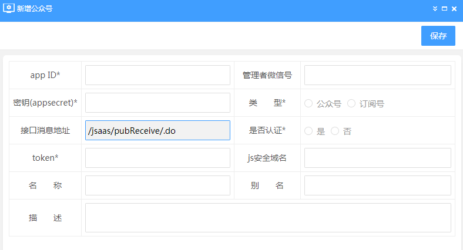463x250 pixels.
Task: Click the js安全域名 label
Action: click(x=267, y=158)
